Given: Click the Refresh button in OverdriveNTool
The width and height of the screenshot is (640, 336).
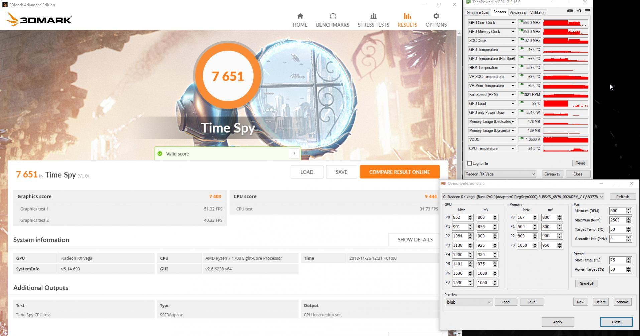Looking at the screenshot, I should coord(622,197).
